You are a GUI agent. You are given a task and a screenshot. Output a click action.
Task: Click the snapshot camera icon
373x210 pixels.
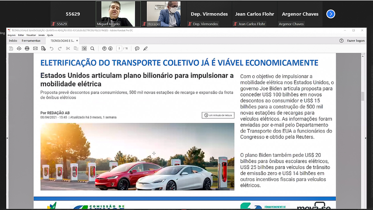coord(84,48)
